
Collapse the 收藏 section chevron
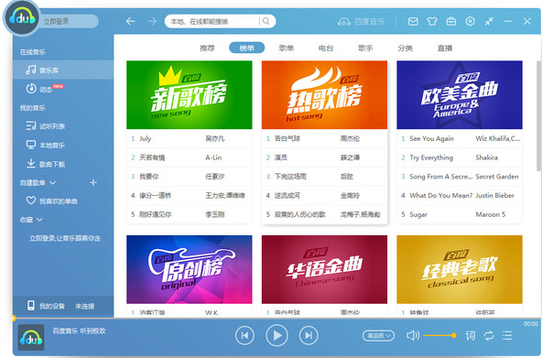39,220
